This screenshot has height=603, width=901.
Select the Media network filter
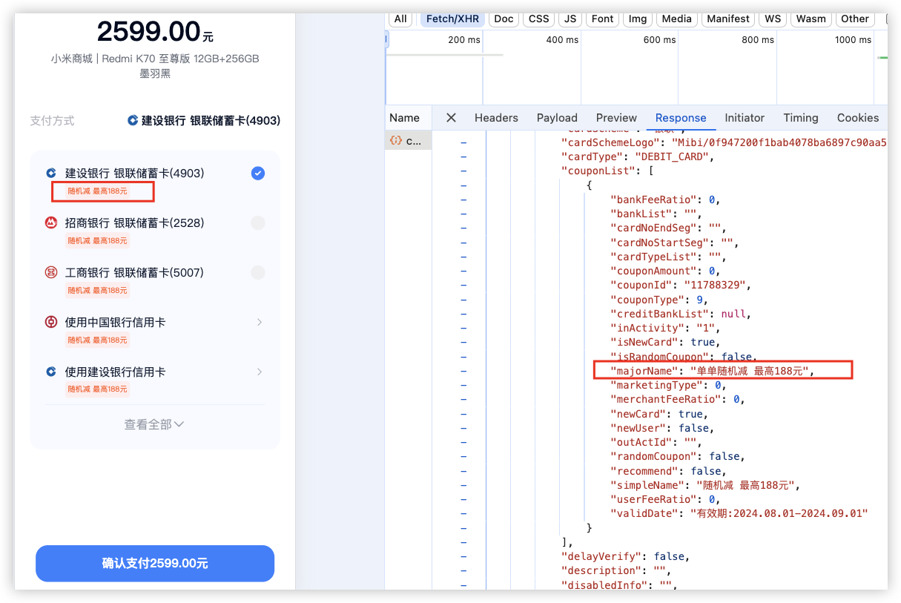click(676, 19)
